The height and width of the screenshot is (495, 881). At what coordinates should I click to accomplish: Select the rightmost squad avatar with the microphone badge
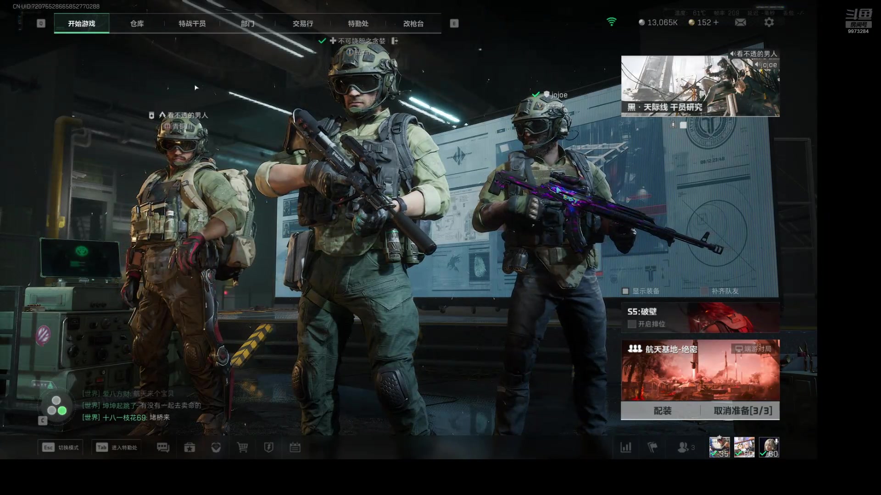769,447
